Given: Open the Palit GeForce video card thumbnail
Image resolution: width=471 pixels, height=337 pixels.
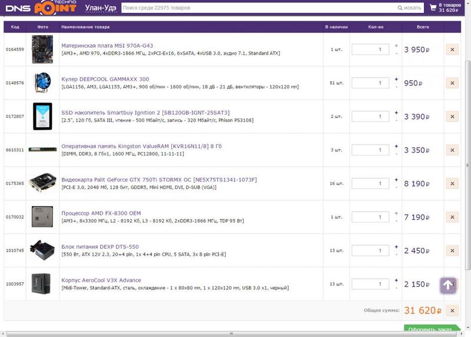Looking at the screenshot, I should click(x=42, y=183).
